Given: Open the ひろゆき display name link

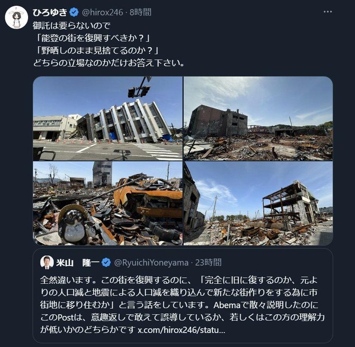Looking at the screenshot, I should coord(50,12).
